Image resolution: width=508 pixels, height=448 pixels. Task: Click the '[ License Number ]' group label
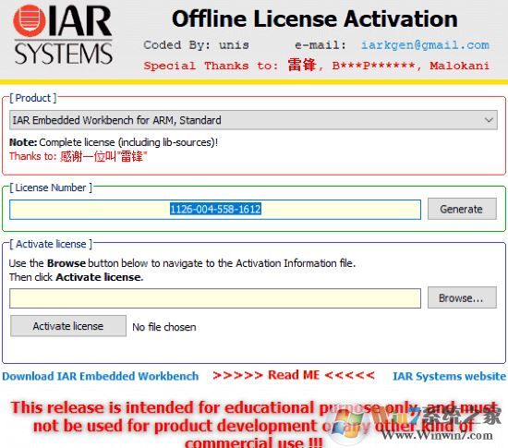click(51, 188)
